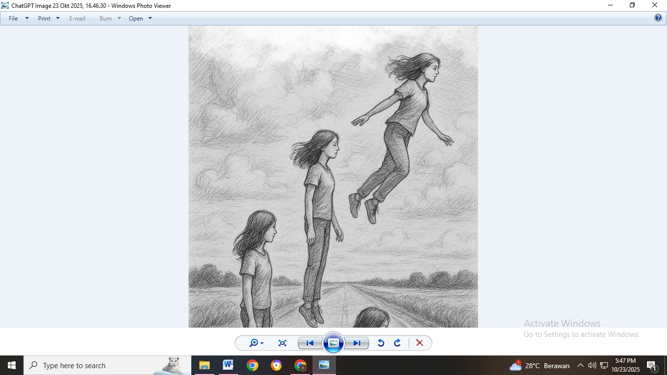Viewport: 667px width, 375px height.
Task: Go to the previous photo
Action: click(x=310, y=343)
